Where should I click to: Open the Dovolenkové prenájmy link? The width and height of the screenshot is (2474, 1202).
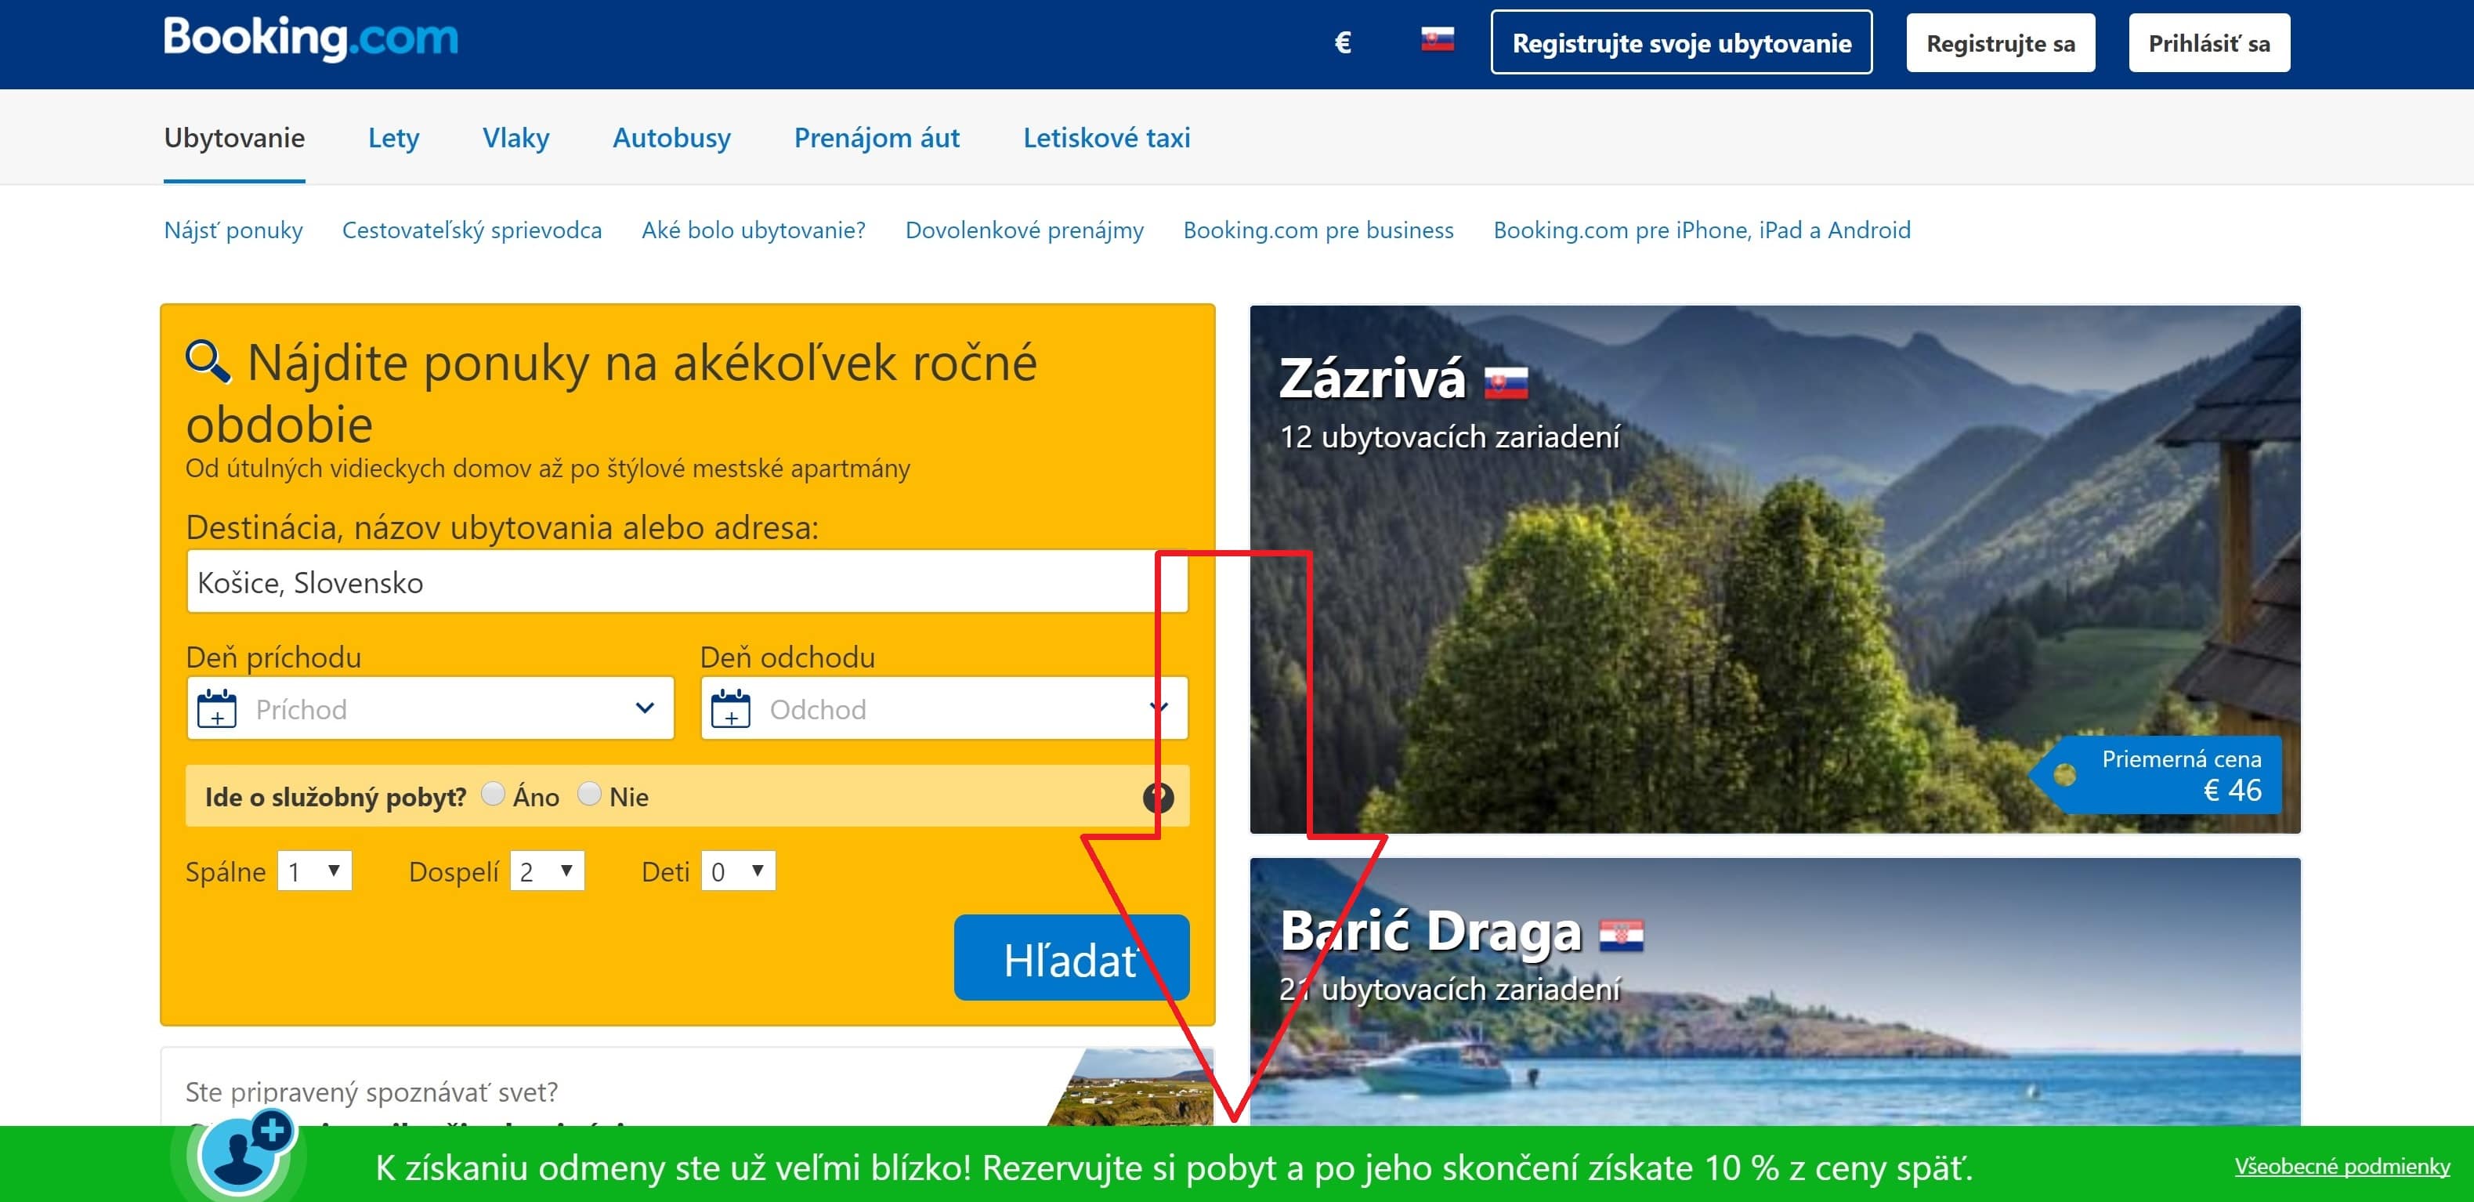(1024, 230)
